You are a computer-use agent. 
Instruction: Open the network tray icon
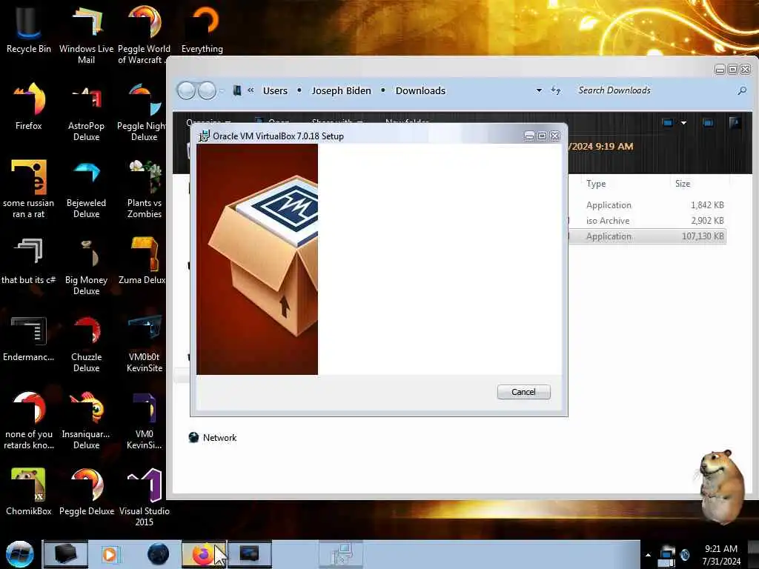[666, 556]
